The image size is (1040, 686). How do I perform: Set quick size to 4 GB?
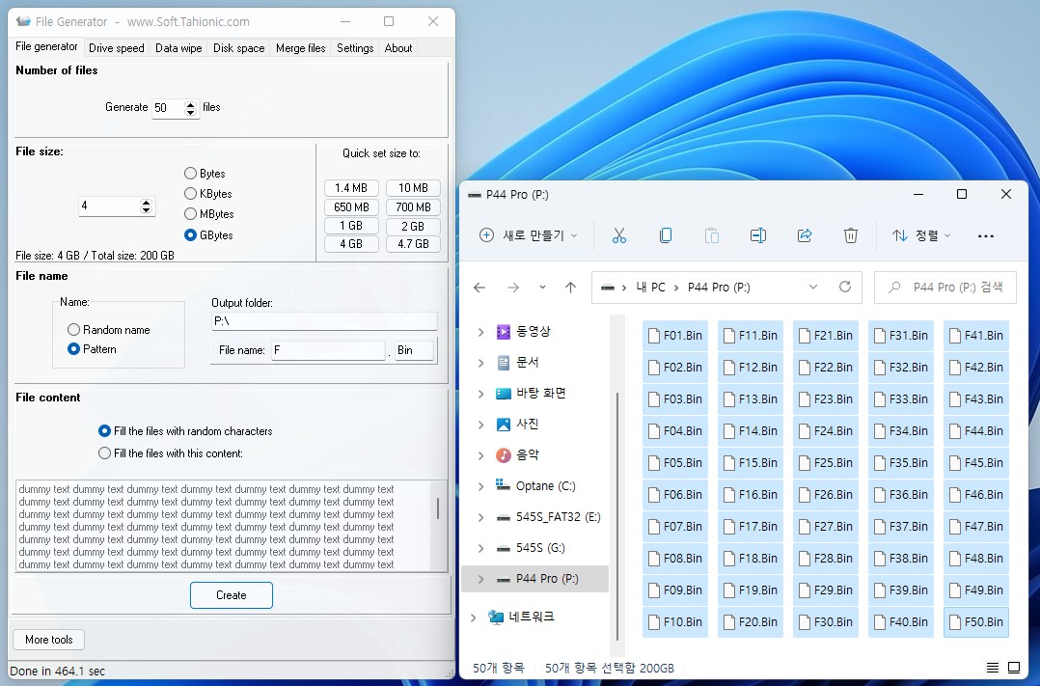click(x=351, y=244)
